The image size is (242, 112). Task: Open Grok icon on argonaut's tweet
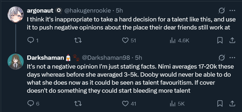tap(222, 11)
